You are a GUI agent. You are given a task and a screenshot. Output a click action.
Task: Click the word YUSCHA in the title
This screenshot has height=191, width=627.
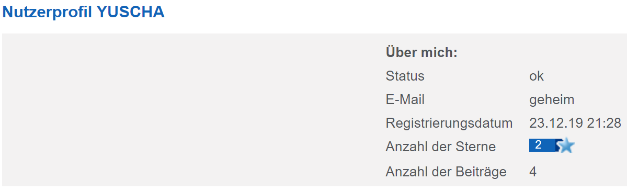pyautogui.click(x=131, y=12)
